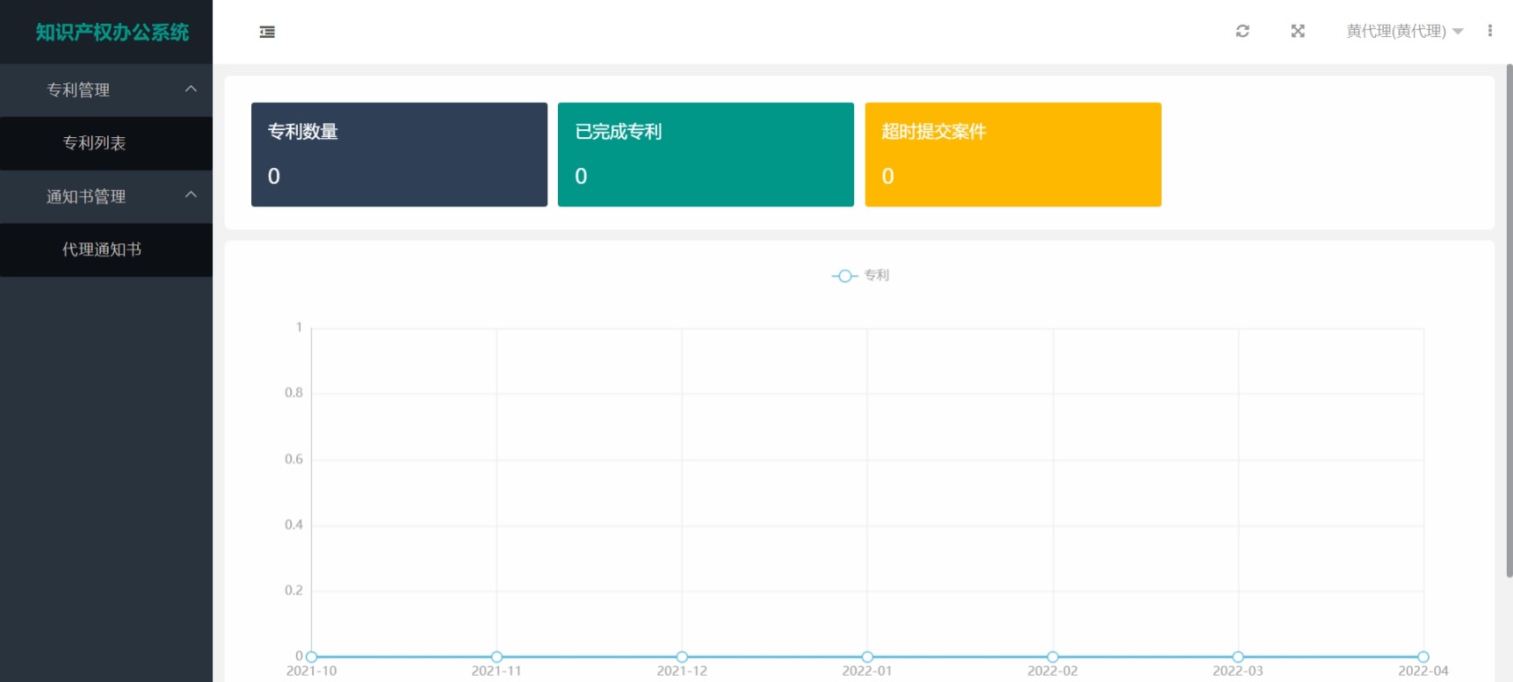Click the 2022-03 data point on chart
The height and width of the screenshot is (682, 1513).
pyautogui.click(x=1238, y=657)
